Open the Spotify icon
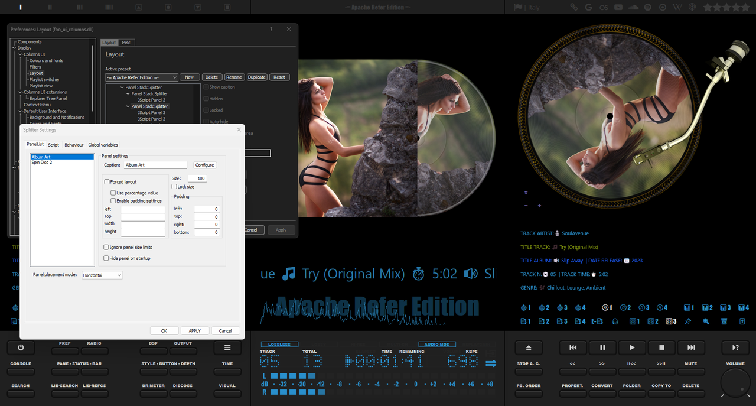This screenshot has width=756, height=406. click(x=648, y=7)
